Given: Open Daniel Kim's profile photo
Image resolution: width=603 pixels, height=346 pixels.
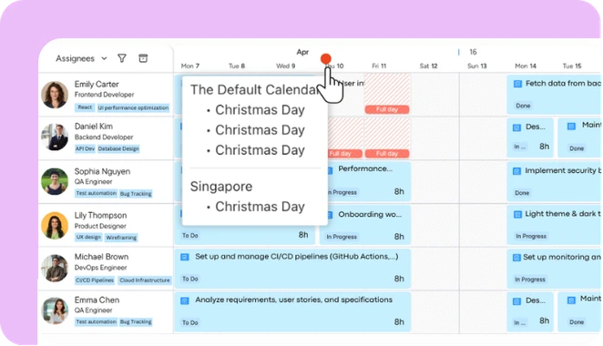Looking at the screenshot, I should pyautogui.click(x=55, y=137).
